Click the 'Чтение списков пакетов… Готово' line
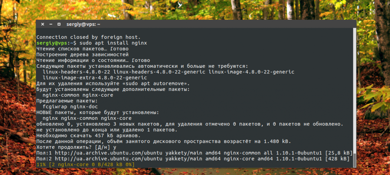The width and height of the screenshot is (390, 175). pyautogui.click(x=82, y=49)
